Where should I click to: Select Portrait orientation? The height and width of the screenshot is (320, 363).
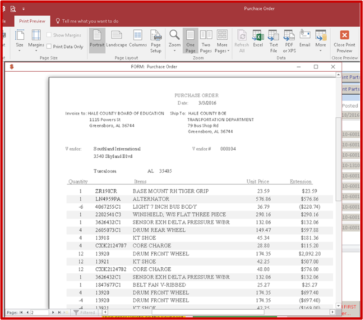(x=97, y=40)
